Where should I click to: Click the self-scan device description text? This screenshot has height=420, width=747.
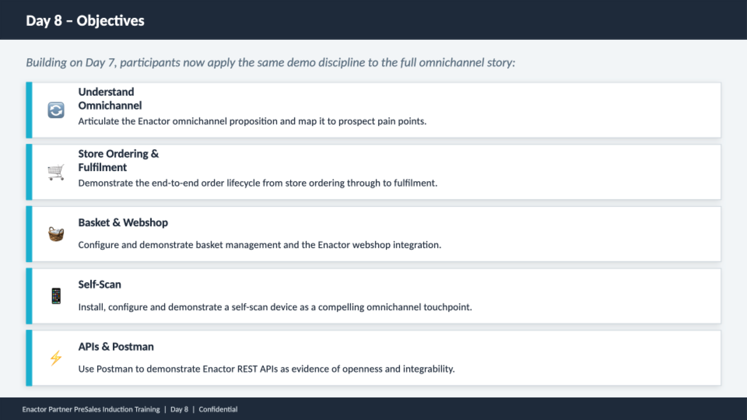pos(275,307)
